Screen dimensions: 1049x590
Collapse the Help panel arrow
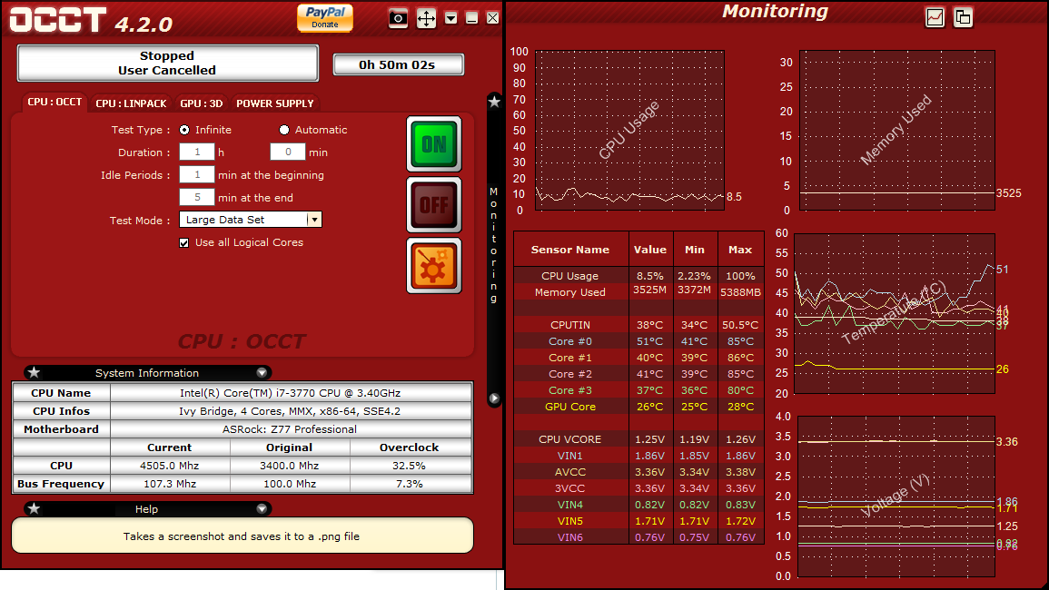point(262,509)
